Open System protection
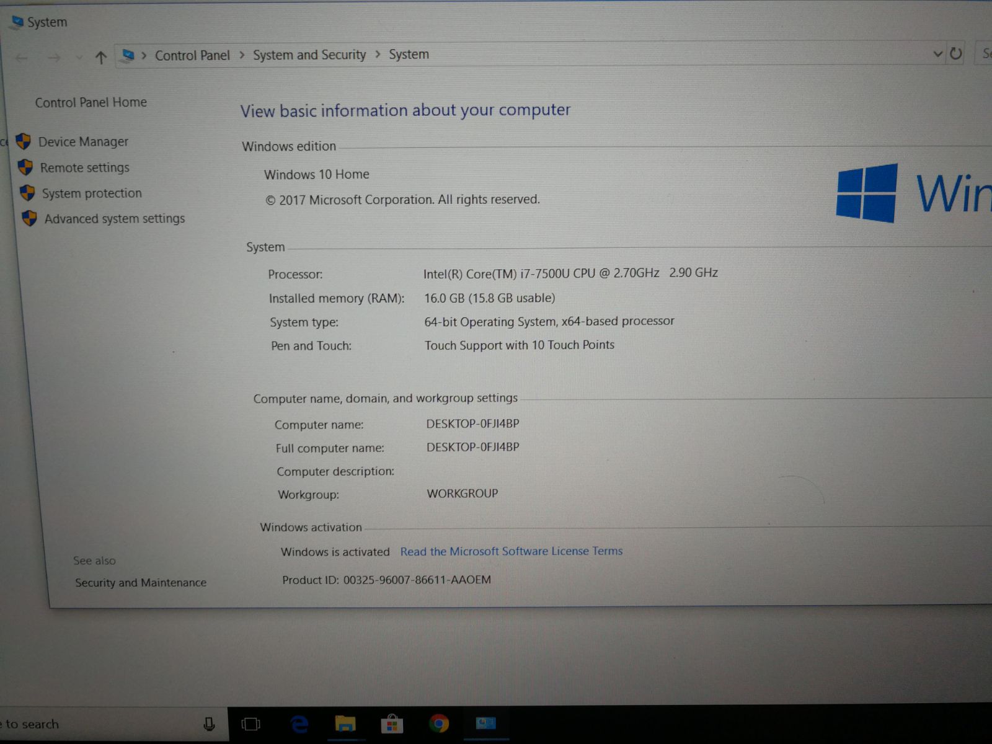The height and width of the screenshot is (744, 992). tap(92, 193)
